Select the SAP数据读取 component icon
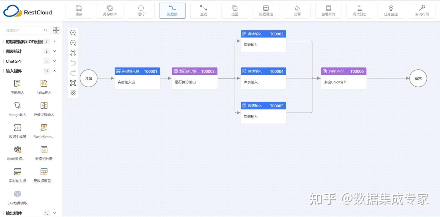The width and height of the screenshot is (440, 217). (17, 194)
